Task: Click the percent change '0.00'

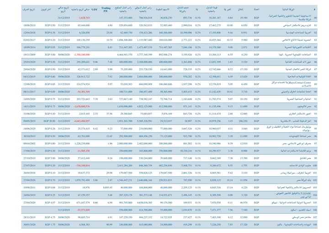Action: pyautogui.click(x=230, y=195)
